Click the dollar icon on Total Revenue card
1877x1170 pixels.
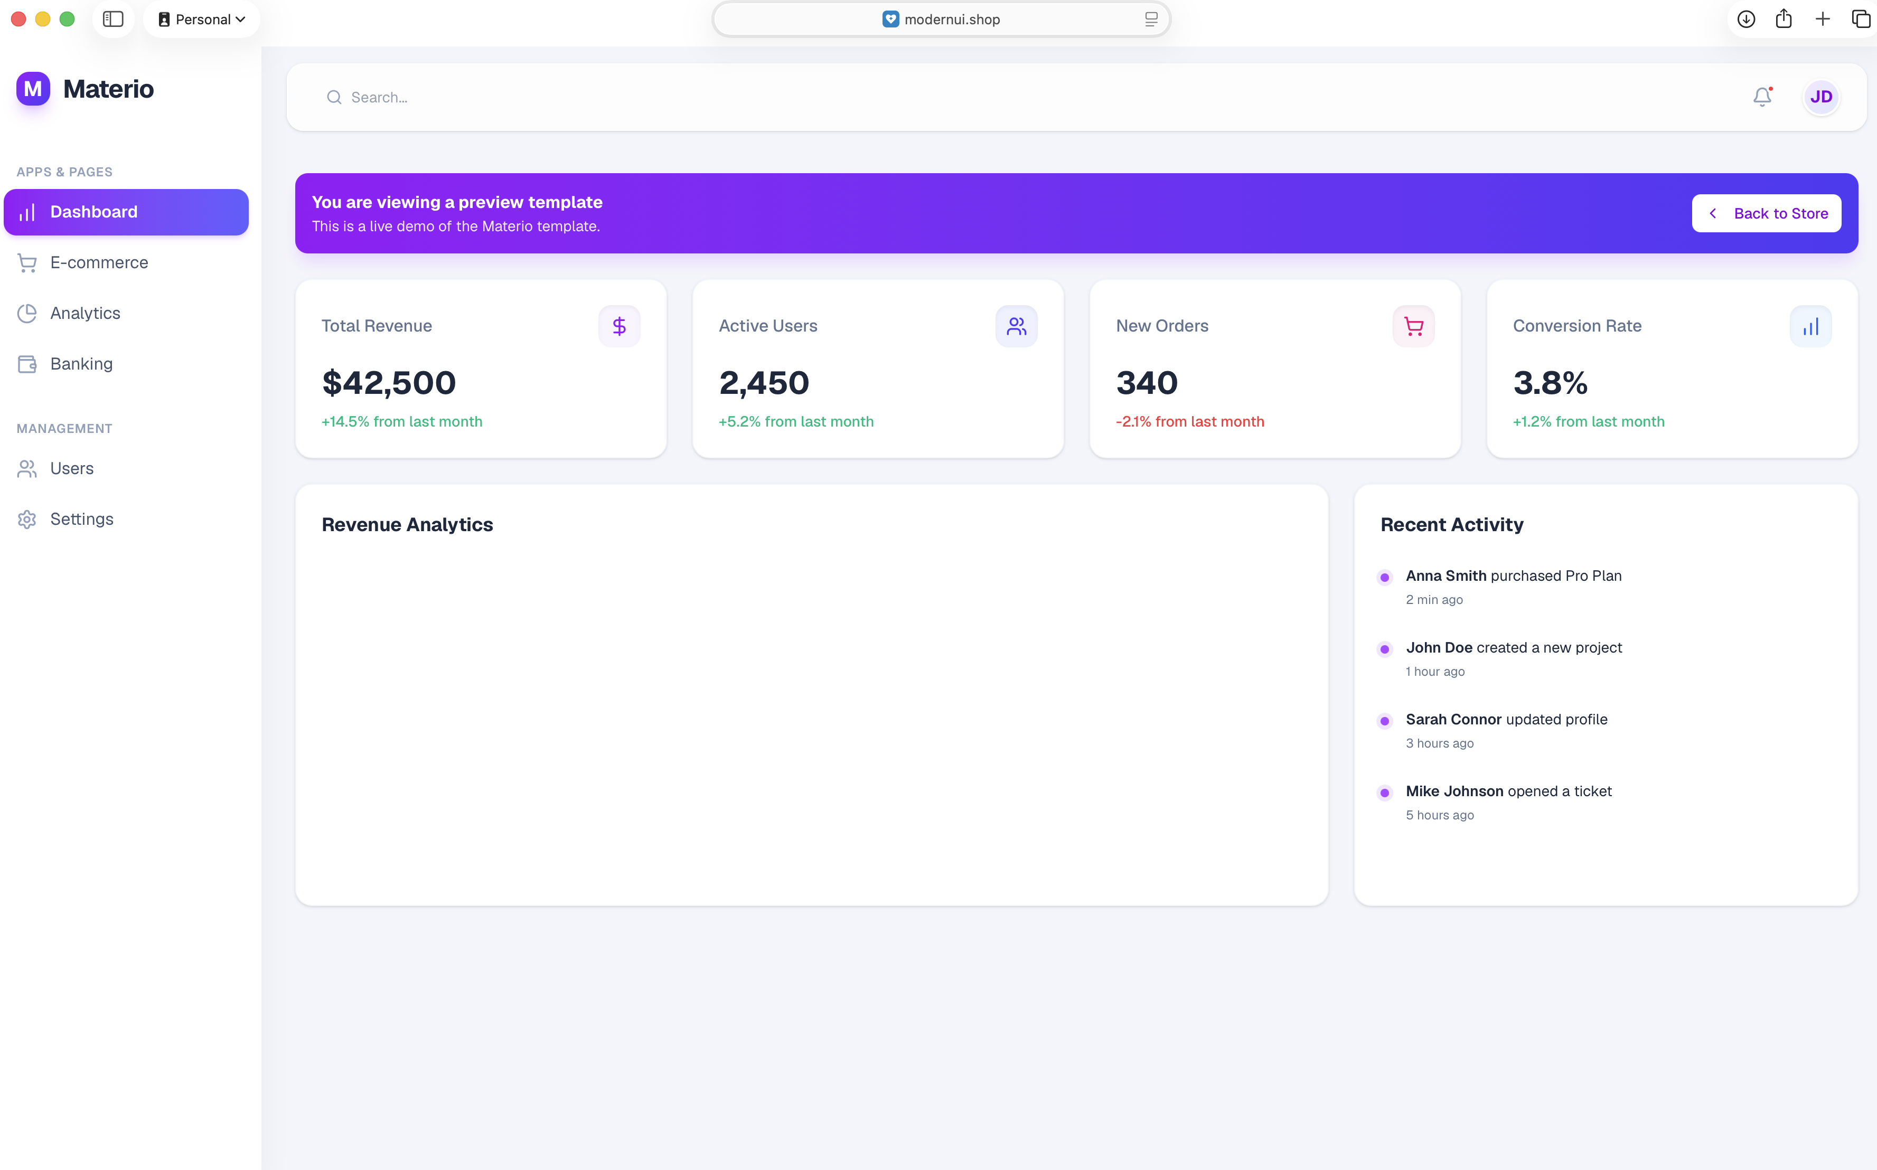click(x=619, y=326)
